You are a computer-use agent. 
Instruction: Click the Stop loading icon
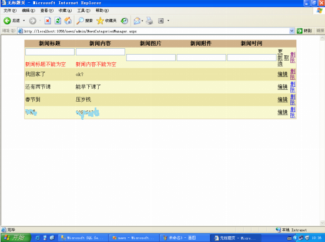pos(48,21)
